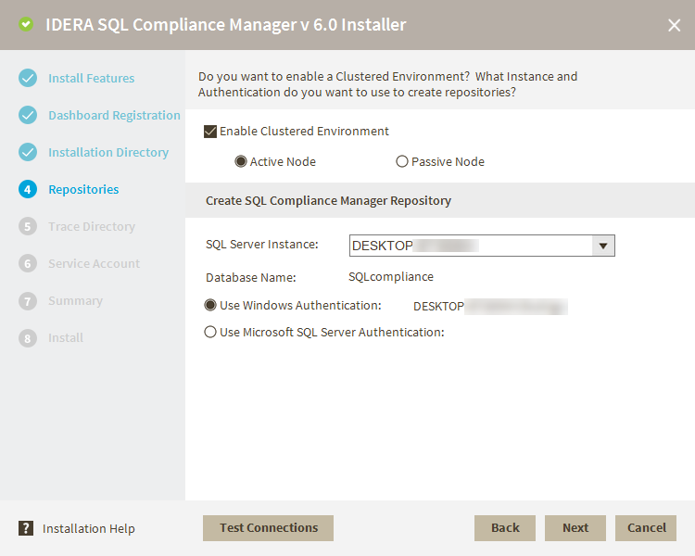The image size is (695, 556).
Task: Click the Install Features completed checkmark icon
Action: point(28,78)
